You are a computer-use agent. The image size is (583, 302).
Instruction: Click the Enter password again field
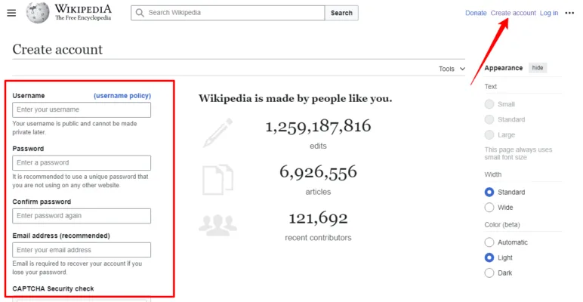click(x=82, y=216)
